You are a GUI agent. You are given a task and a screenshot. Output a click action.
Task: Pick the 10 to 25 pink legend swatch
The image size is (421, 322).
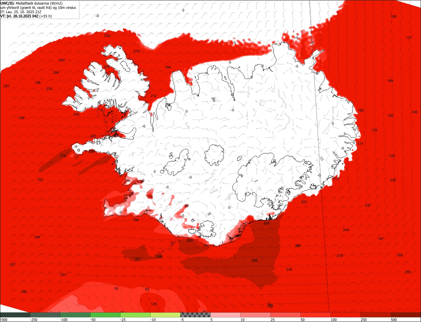pyautogui.click(x=256, y=315)
